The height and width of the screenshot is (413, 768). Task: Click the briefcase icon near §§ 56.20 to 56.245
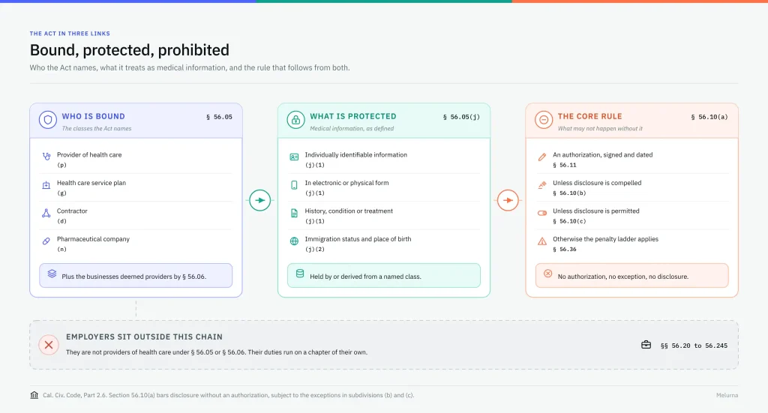point(646,345)
